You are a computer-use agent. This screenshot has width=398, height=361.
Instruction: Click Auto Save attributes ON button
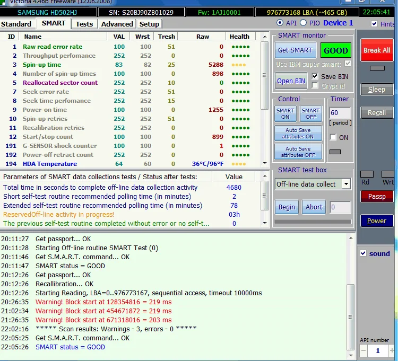tap(298, 133)
